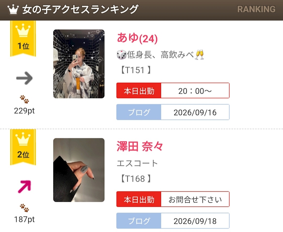Screen dimensions: 283x232
Task: Click the pink upward rank arrow
Action: [25, 187]
